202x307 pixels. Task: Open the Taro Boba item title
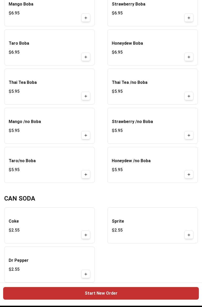coord(19,43)
